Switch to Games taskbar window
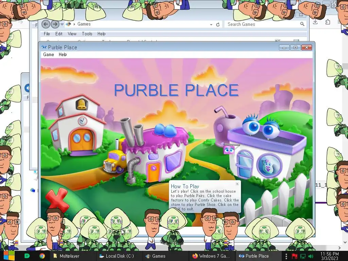This screenshot has height=261, width=348. click(x=166, y=256)
